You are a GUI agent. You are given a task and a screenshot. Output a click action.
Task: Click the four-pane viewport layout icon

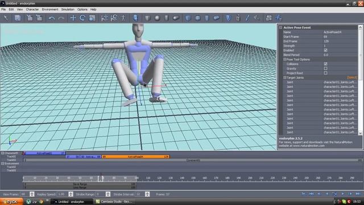point(269,18)
